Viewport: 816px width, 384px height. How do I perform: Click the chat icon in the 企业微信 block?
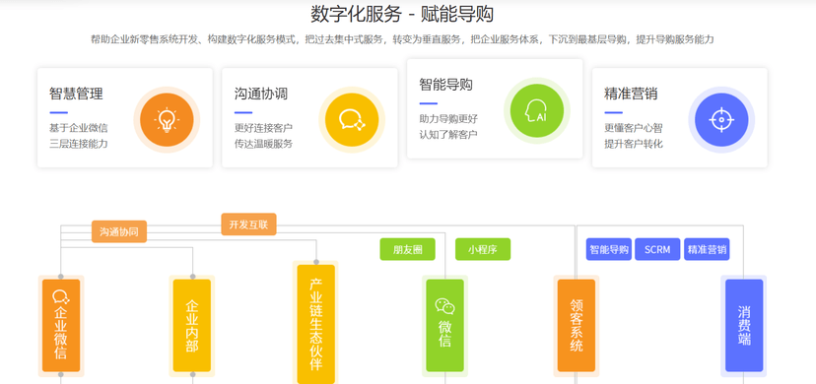tap(61, 297)
